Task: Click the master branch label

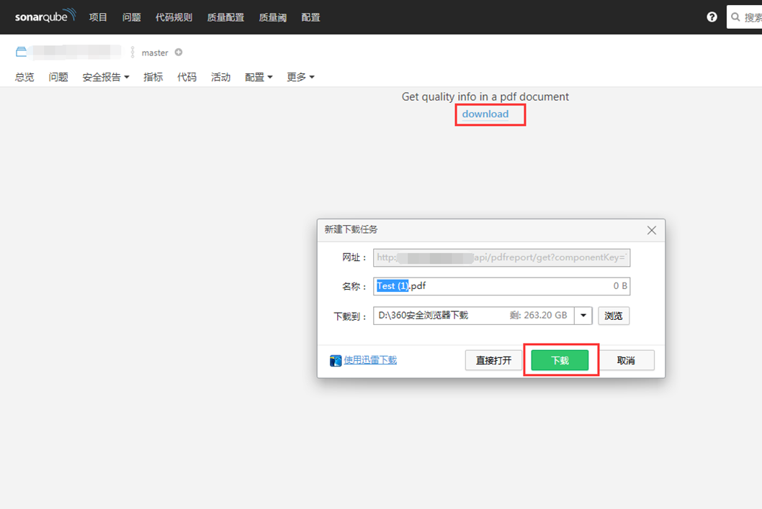Action: point(155,52)
